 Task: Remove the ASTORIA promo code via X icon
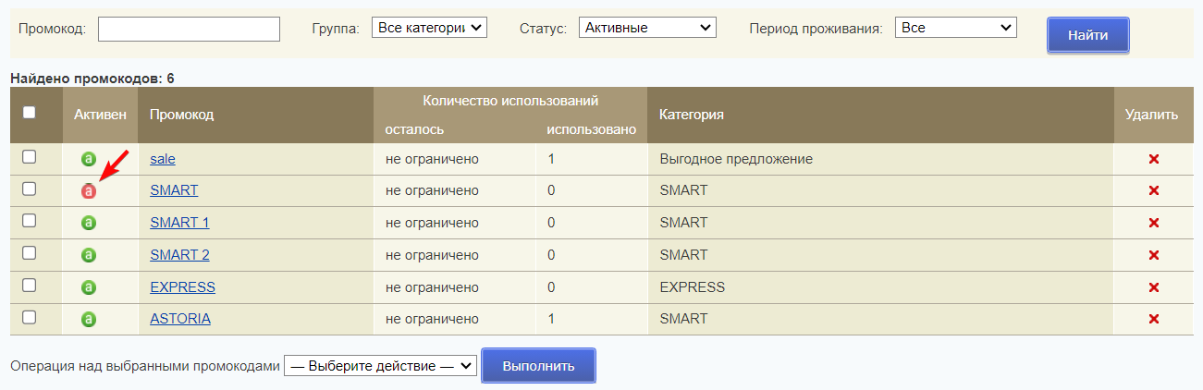click(x=1153, y=319)
